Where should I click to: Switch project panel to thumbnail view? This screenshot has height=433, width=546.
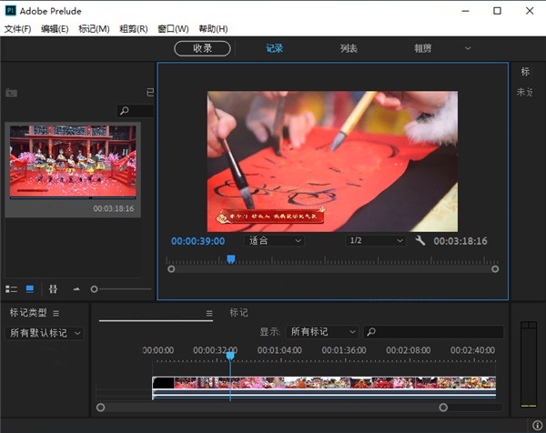coord(30,289)
